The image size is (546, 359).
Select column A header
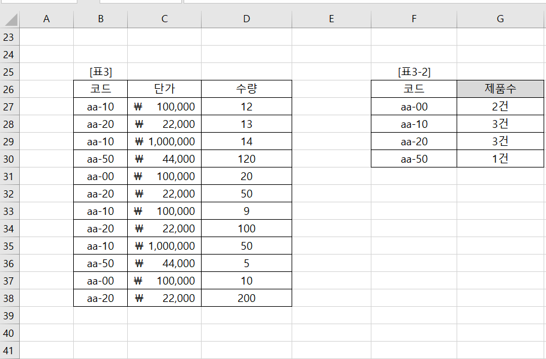pyautogui.click(x=46, y=19)
